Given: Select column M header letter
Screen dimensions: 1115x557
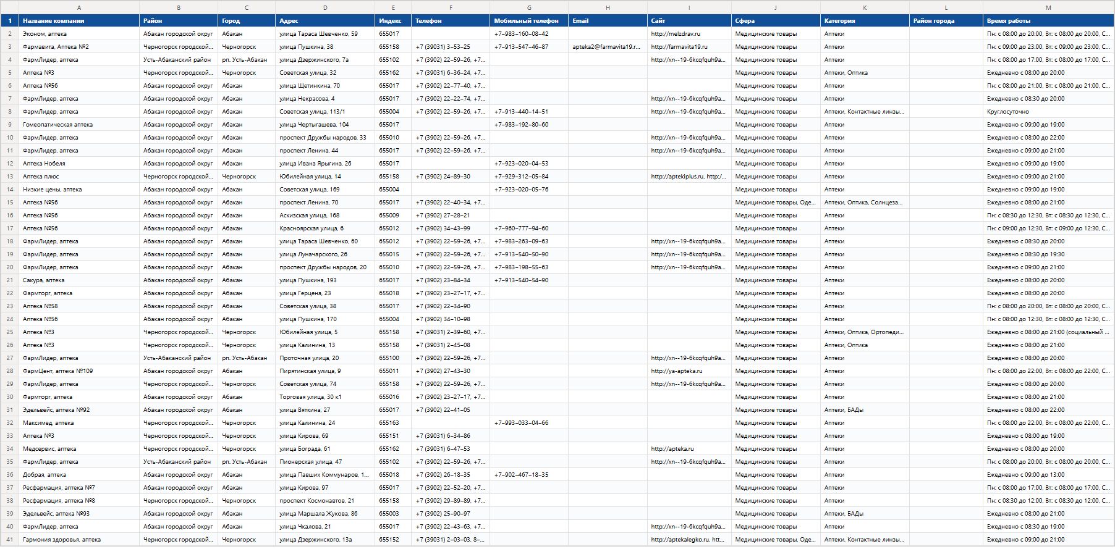Looking at the screenshot, I should (1048, 7).
